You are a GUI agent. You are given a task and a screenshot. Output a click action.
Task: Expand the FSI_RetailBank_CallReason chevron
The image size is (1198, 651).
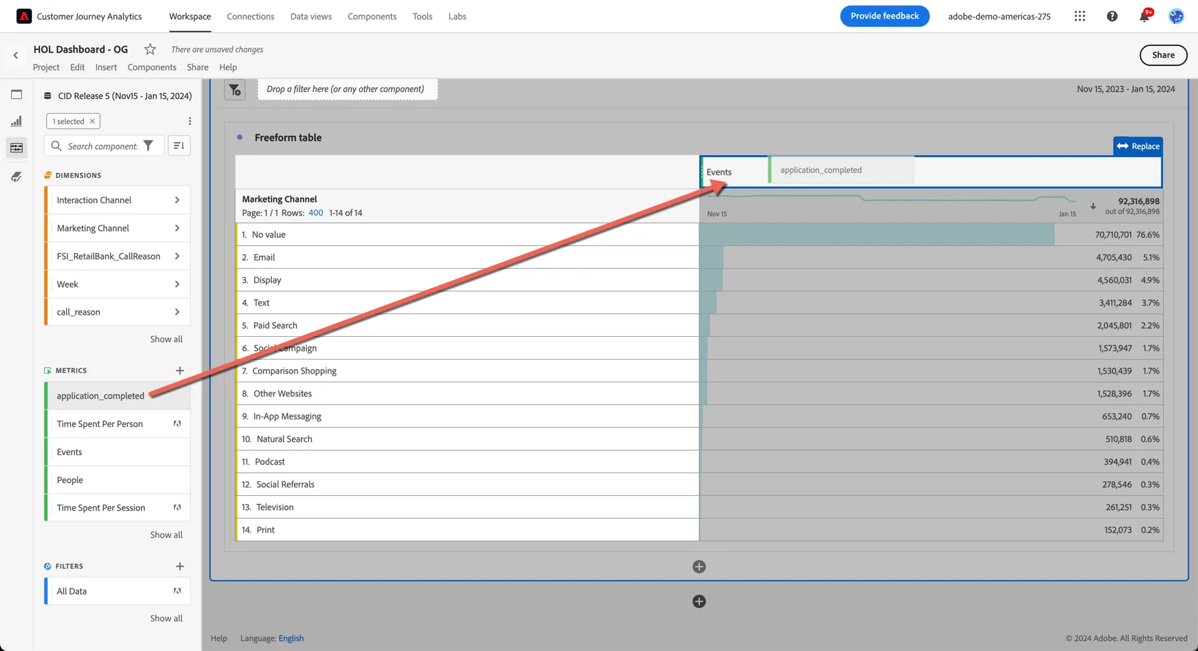pos(177,256)
